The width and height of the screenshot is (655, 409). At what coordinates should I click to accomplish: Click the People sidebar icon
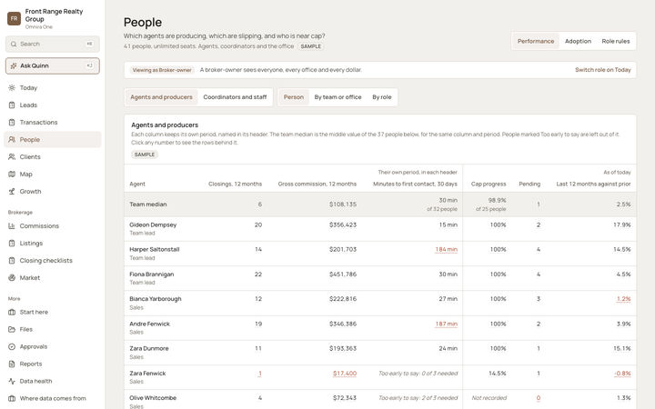tap(12, 139)
